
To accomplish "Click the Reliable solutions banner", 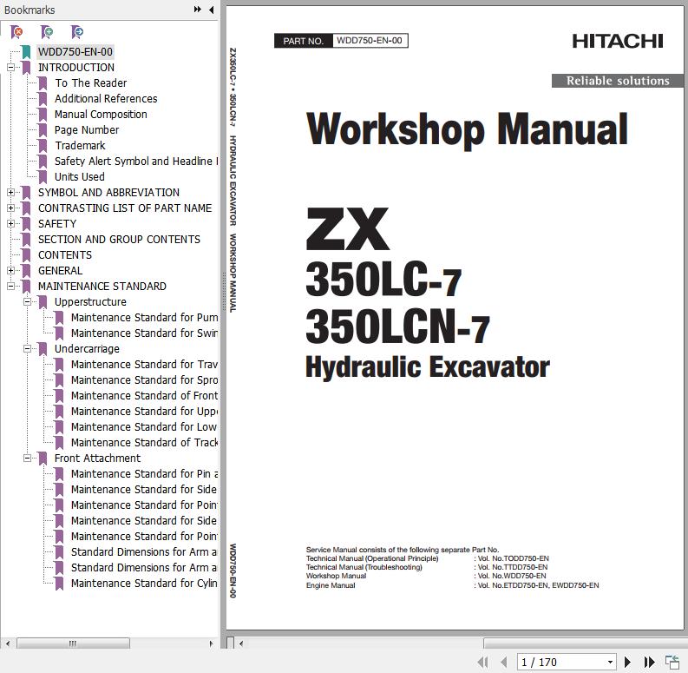I will (x=618, y=81).
